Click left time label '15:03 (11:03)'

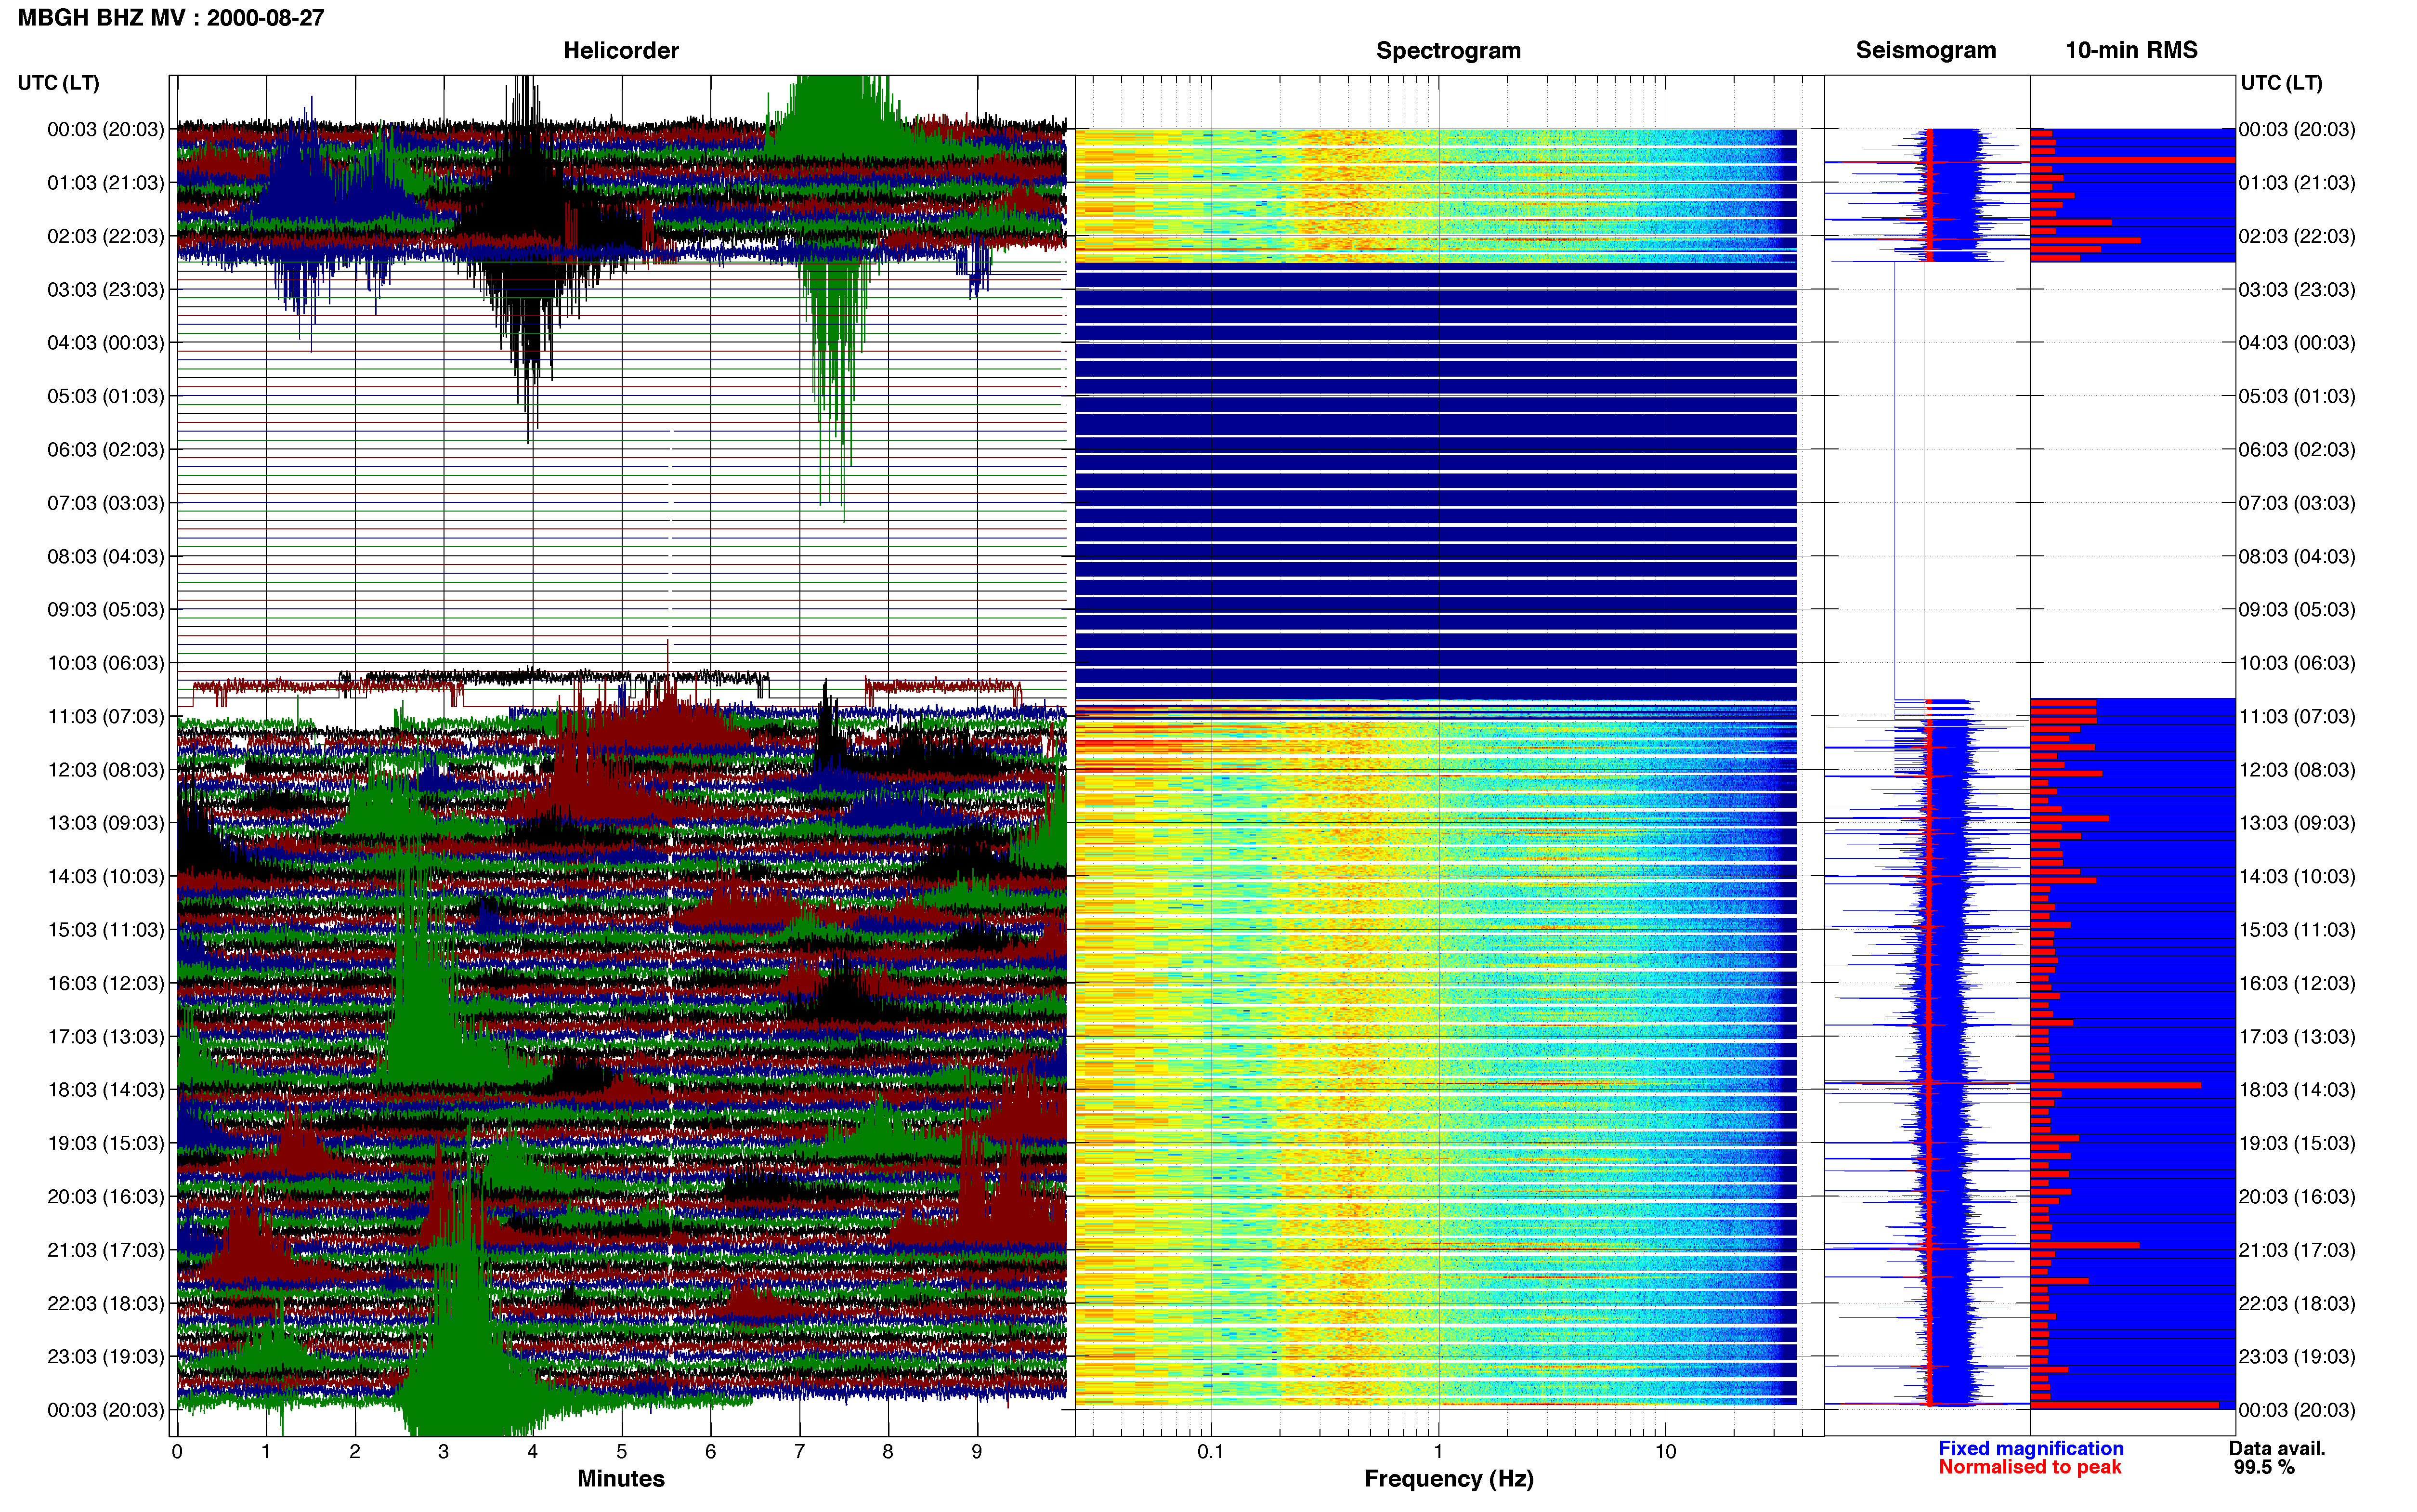(x=106, y=930)
